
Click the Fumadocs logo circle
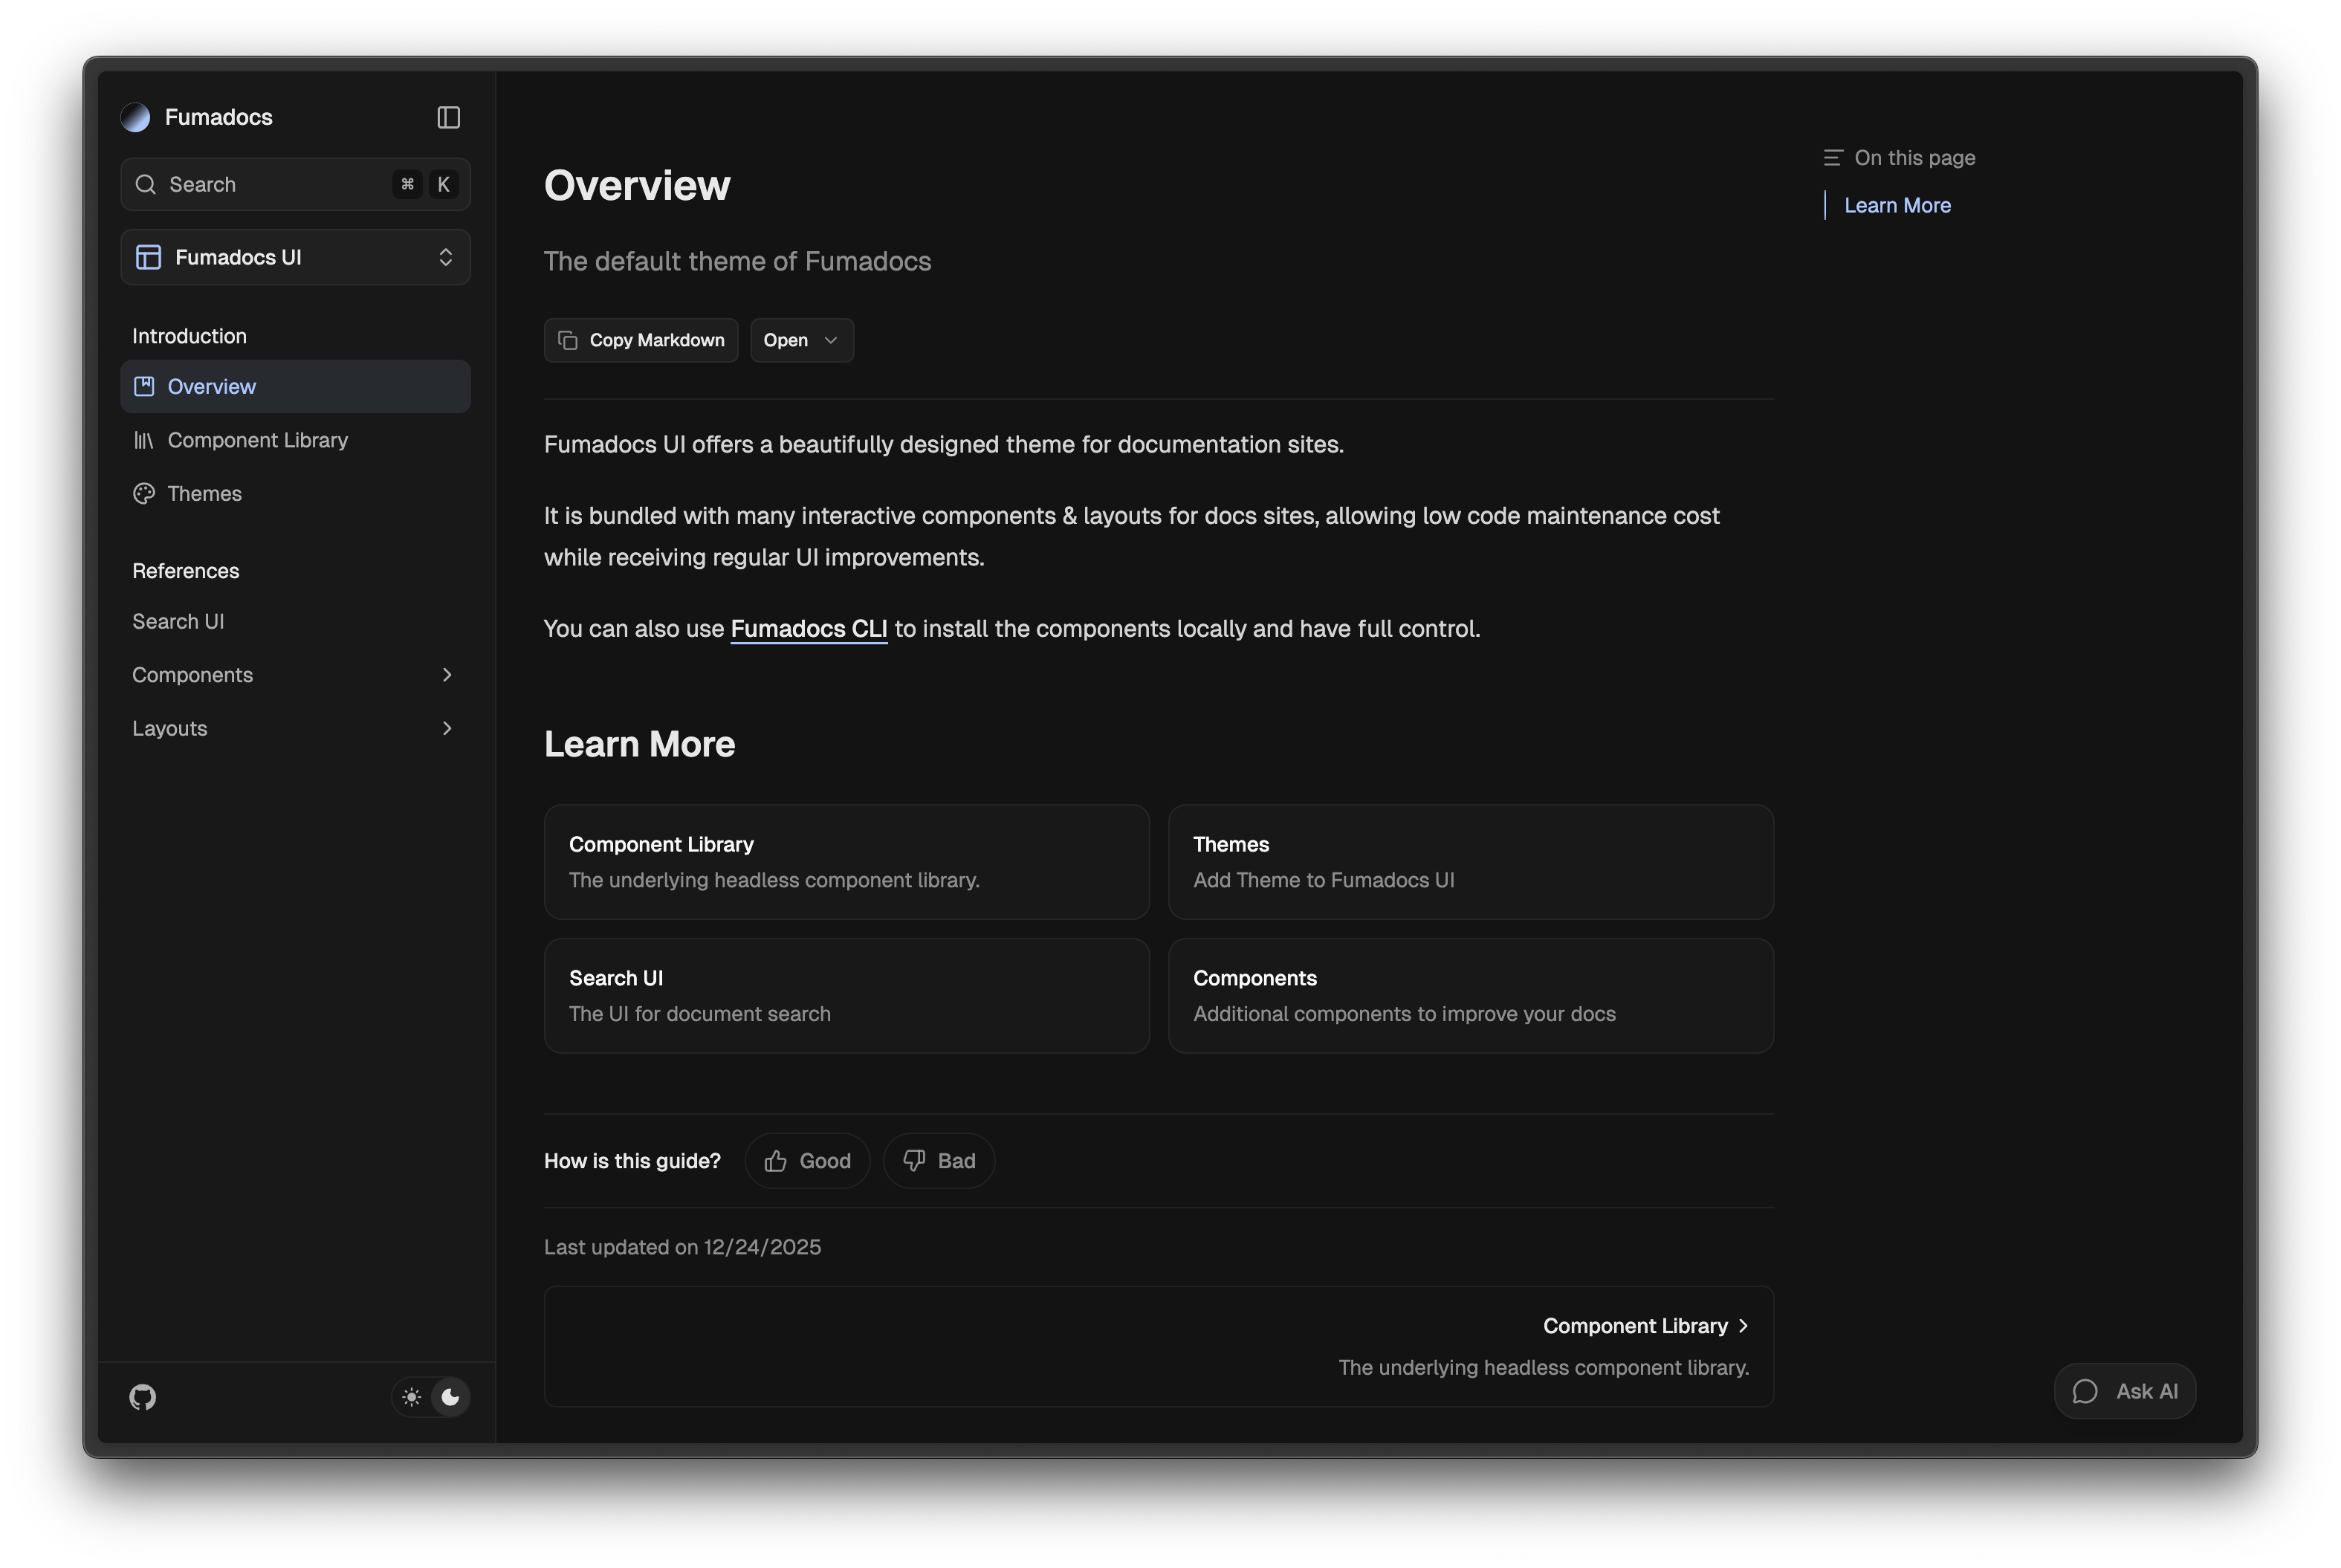coord(136,117)
